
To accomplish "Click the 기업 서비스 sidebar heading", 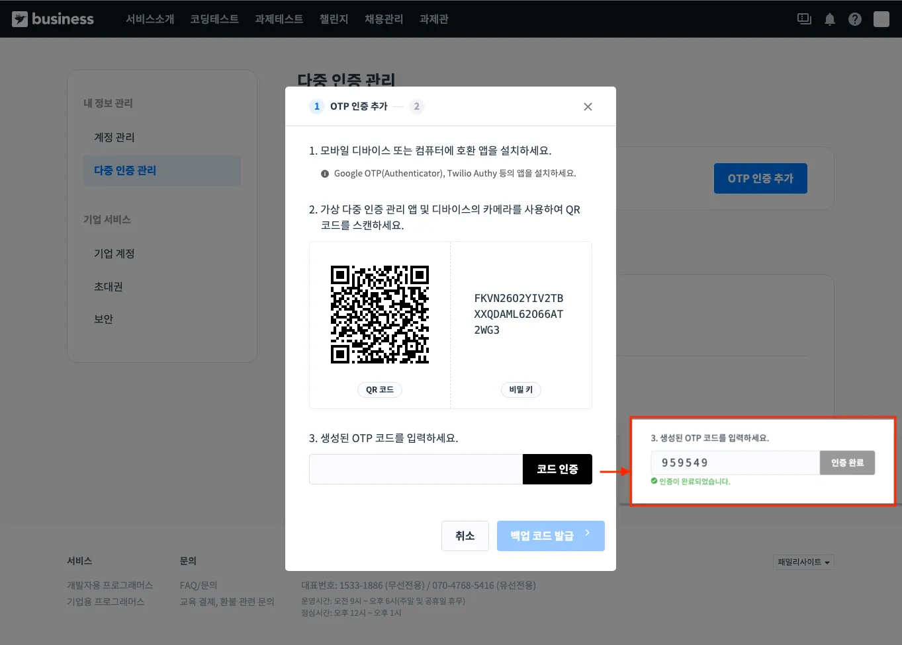I will (x=107, y=219).
